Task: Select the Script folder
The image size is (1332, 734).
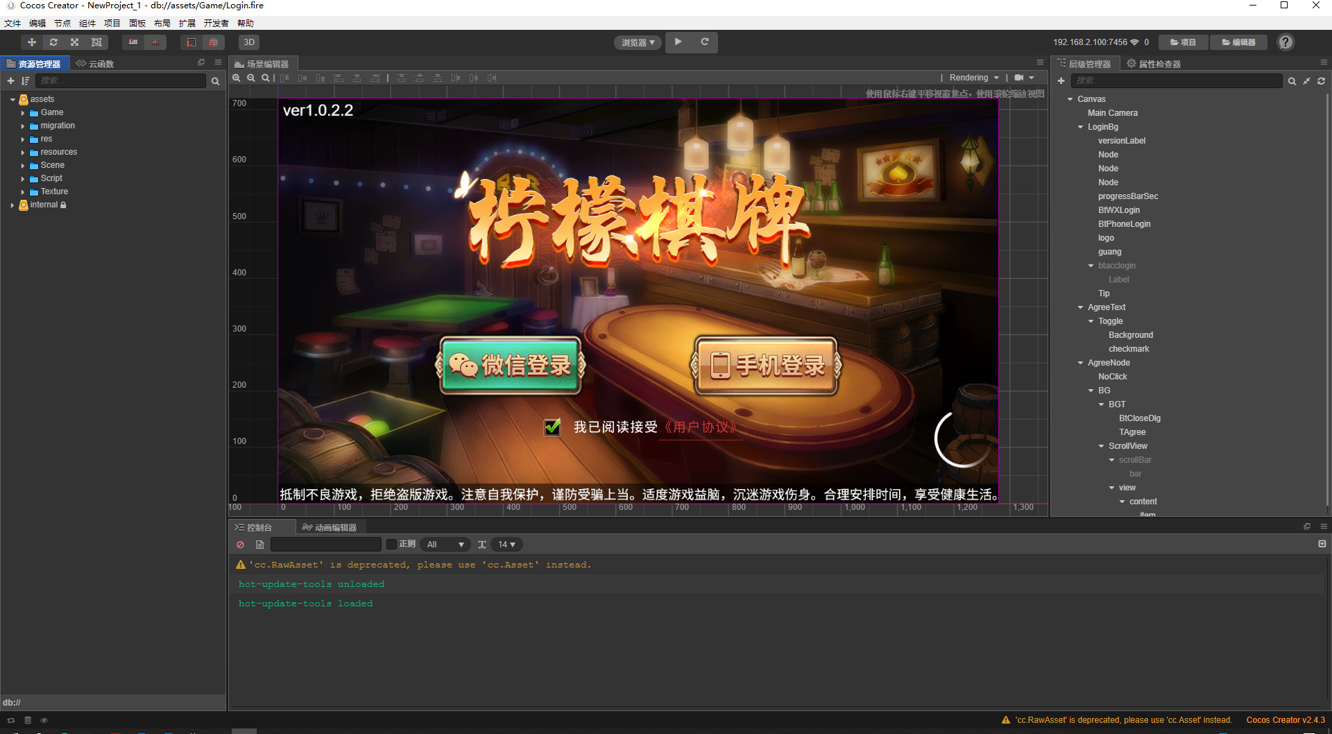Action: (51, 178)
